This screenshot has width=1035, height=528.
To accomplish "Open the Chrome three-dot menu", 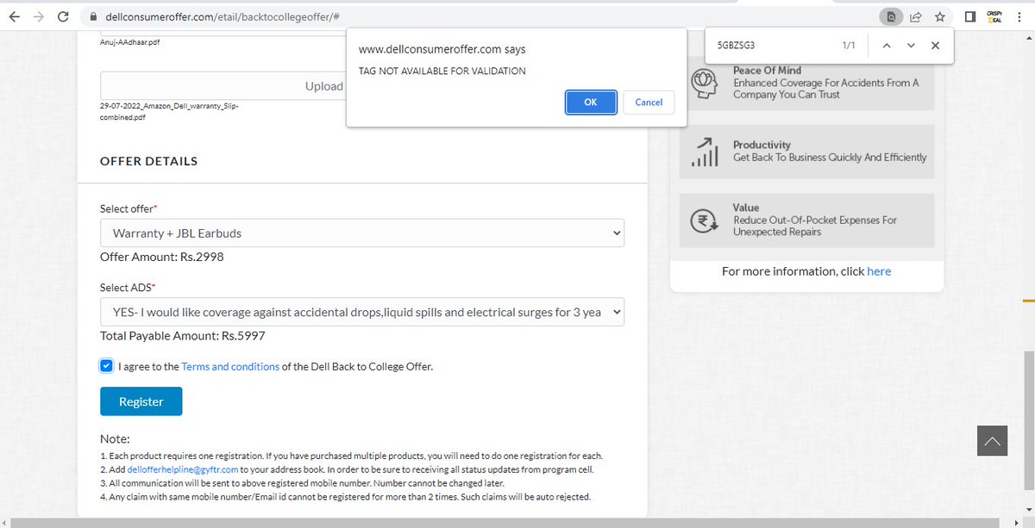I will tap(1019, 16).
